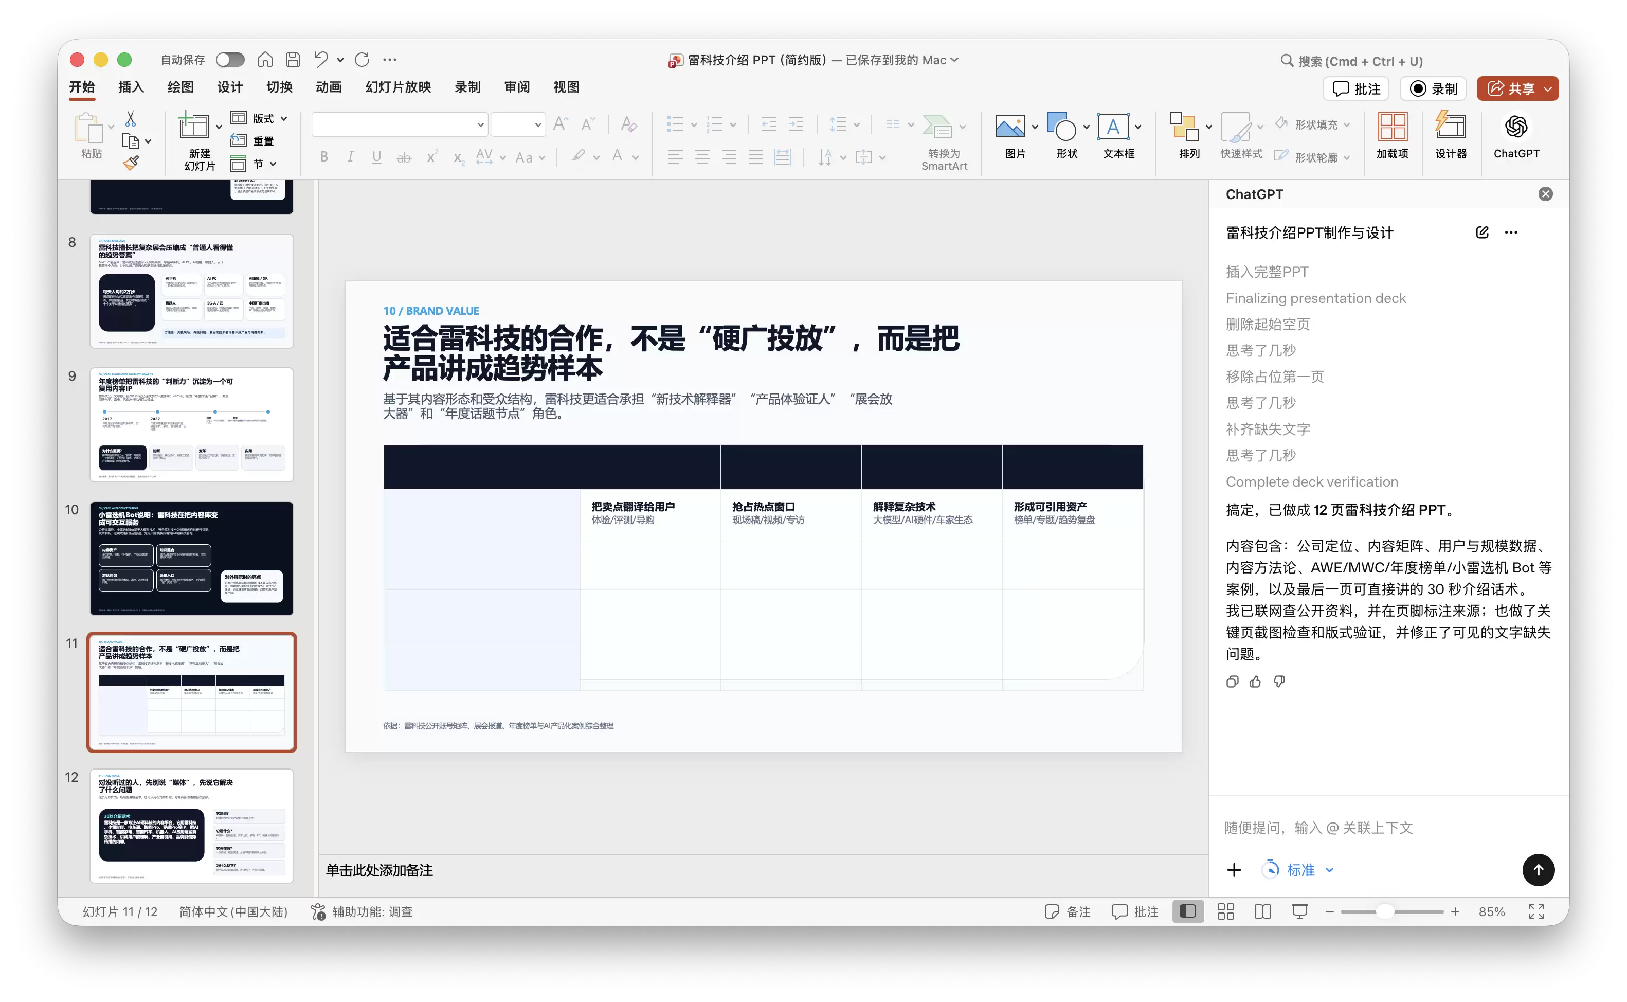Open the Transitions (切换) tab
The height and width of the screenshot is (1002, 1627).
click(x=279, y=87)
